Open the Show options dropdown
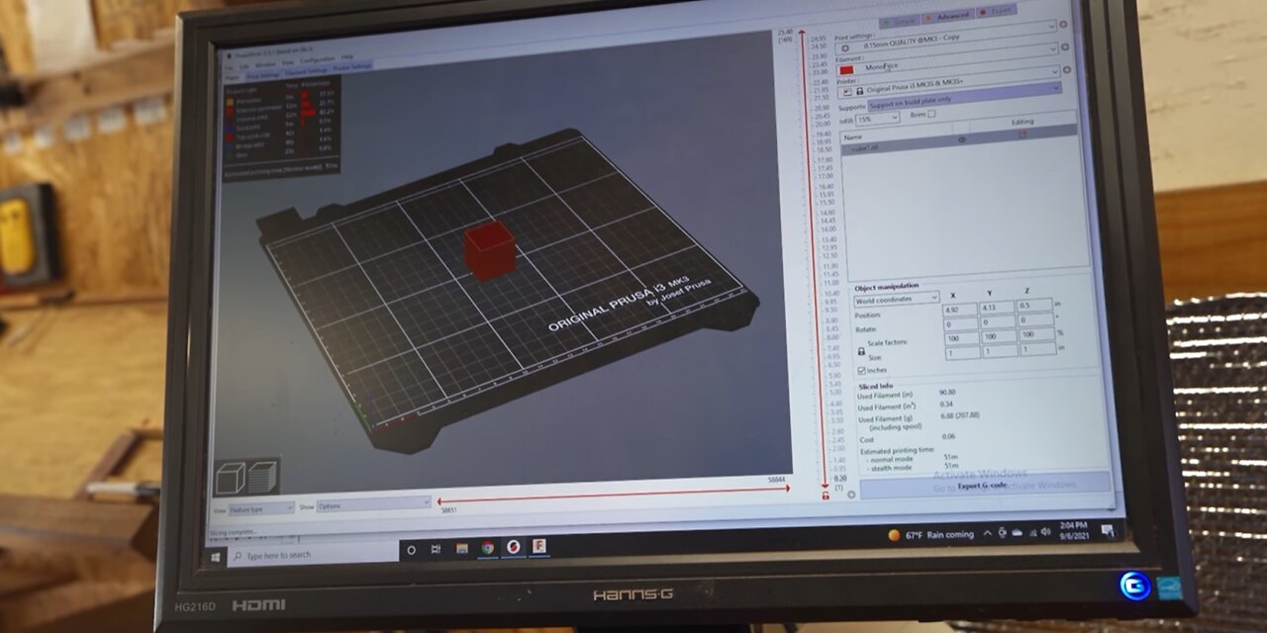Image resolution: width=1267 pixels, height=633 pixels. pos(372,503)
